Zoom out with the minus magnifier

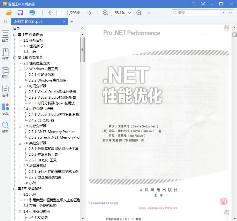pyautogui.click(x=105, y=13)
